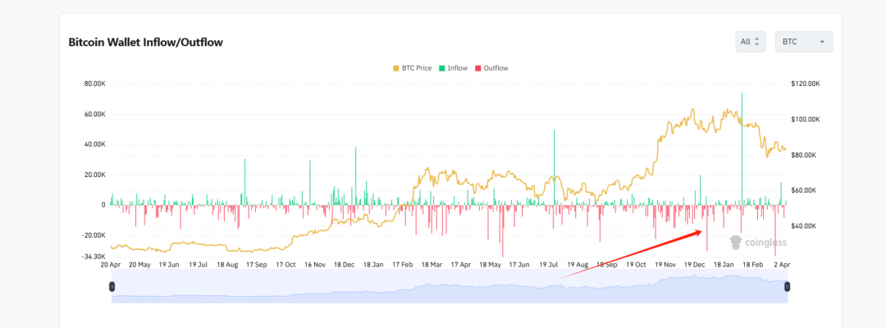Toggle the BTC Price legend label

pyautogui.click(x=416, y=68)
